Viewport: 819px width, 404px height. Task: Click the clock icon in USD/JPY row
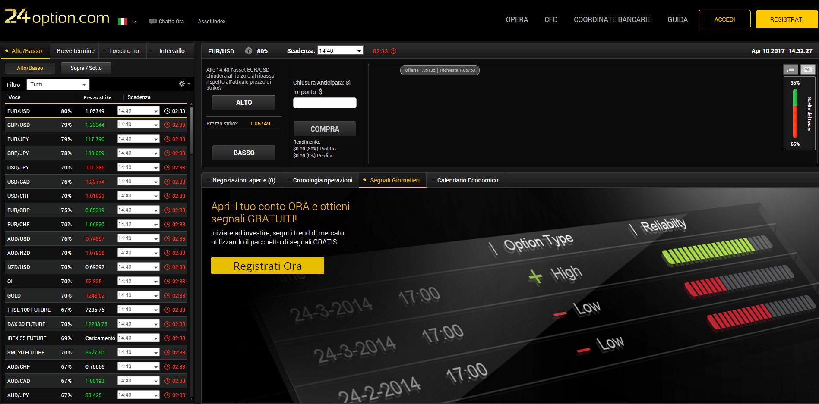coord(168,168)
